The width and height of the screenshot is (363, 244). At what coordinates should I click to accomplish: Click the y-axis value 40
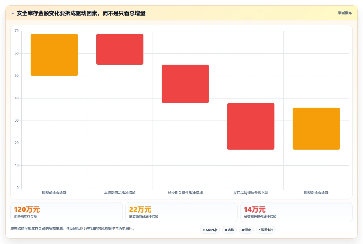coord(17,98)
